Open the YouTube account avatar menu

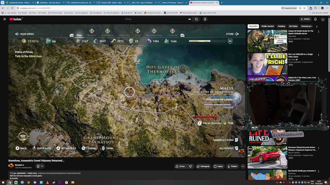(323, 19)
